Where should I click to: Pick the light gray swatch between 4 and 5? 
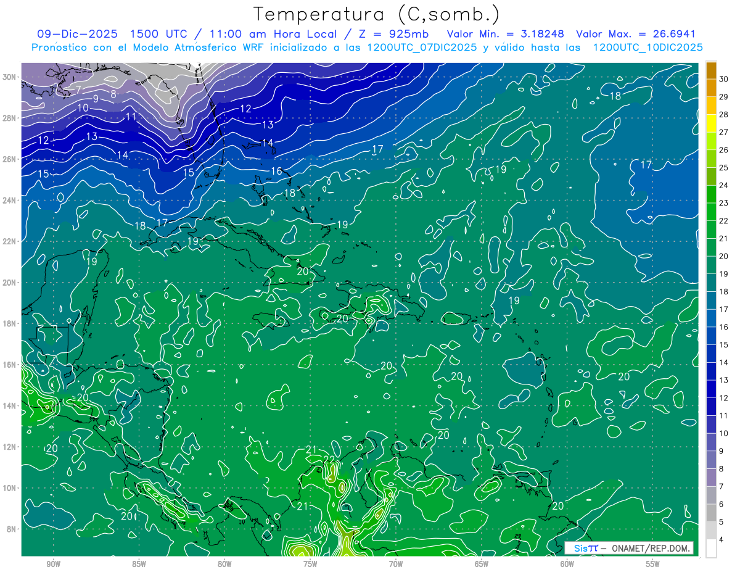point(711,531)
